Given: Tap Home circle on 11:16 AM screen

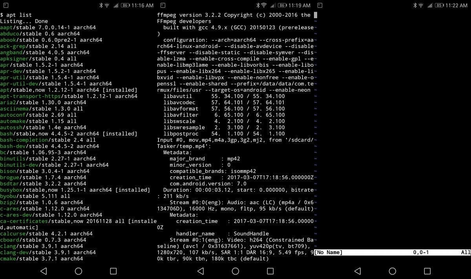Looking at the screenshot, I should [78, 271].
